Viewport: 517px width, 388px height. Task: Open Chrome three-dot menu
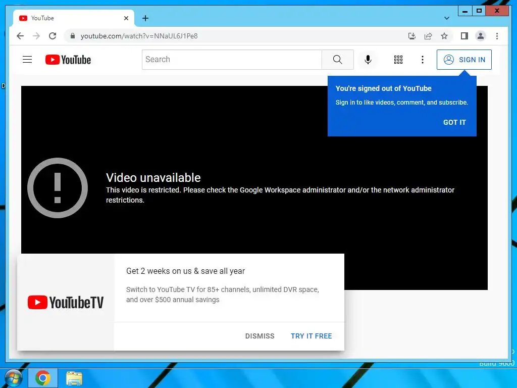click(x=497, y=36)
